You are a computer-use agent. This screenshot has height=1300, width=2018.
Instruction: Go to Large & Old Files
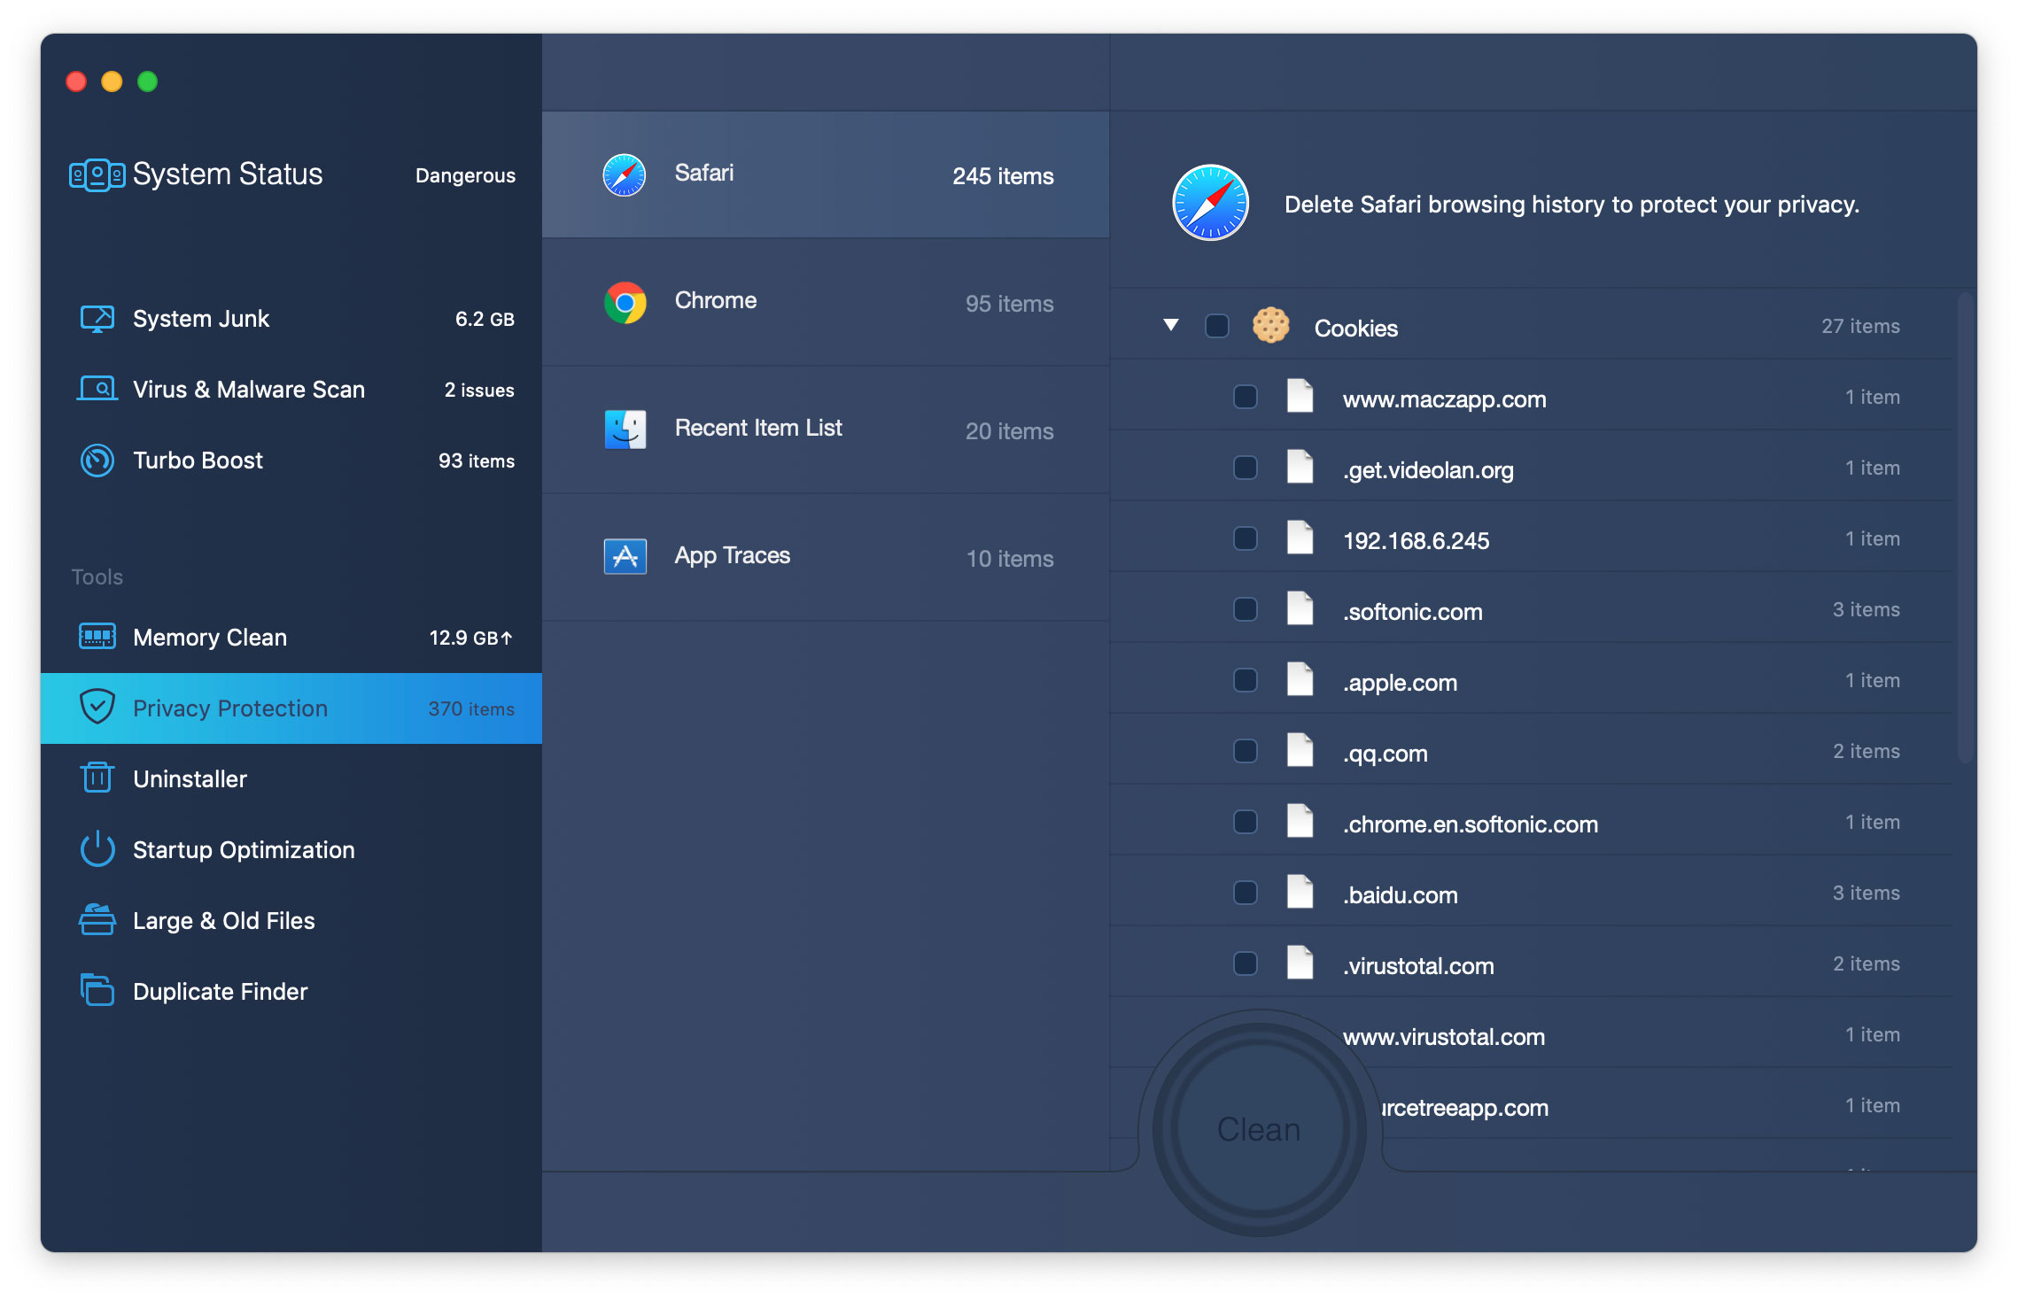click(x=291, y=921)
